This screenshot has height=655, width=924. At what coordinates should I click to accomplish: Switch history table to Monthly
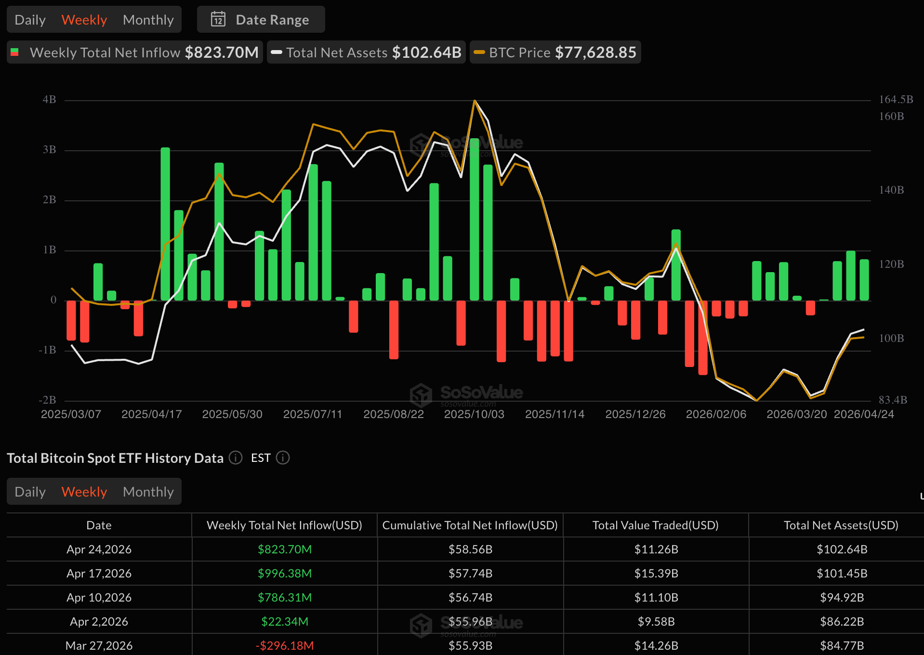click(x=148, y=492)
